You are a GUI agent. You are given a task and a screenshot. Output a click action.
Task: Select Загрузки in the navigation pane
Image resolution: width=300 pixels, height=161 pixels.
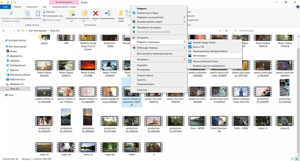pos(15,61)
